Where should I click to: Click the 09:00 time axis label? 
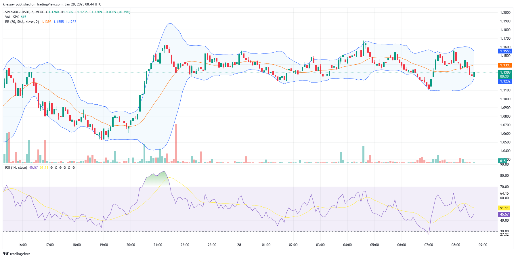(x=483, y=245)
